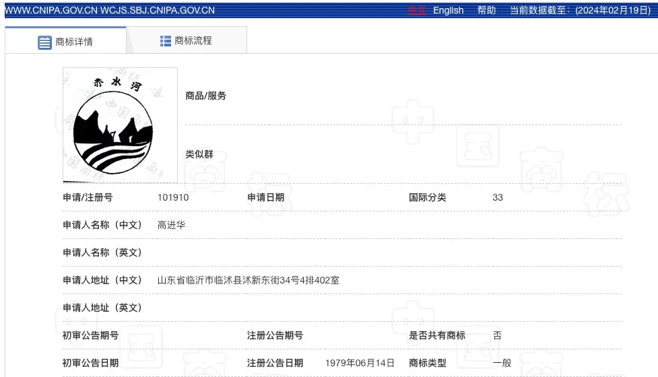This screenshot has width=658, height=377.
Task: Click the 赤水河 trademark image thumbnail
Action: (x=120, y=125)
